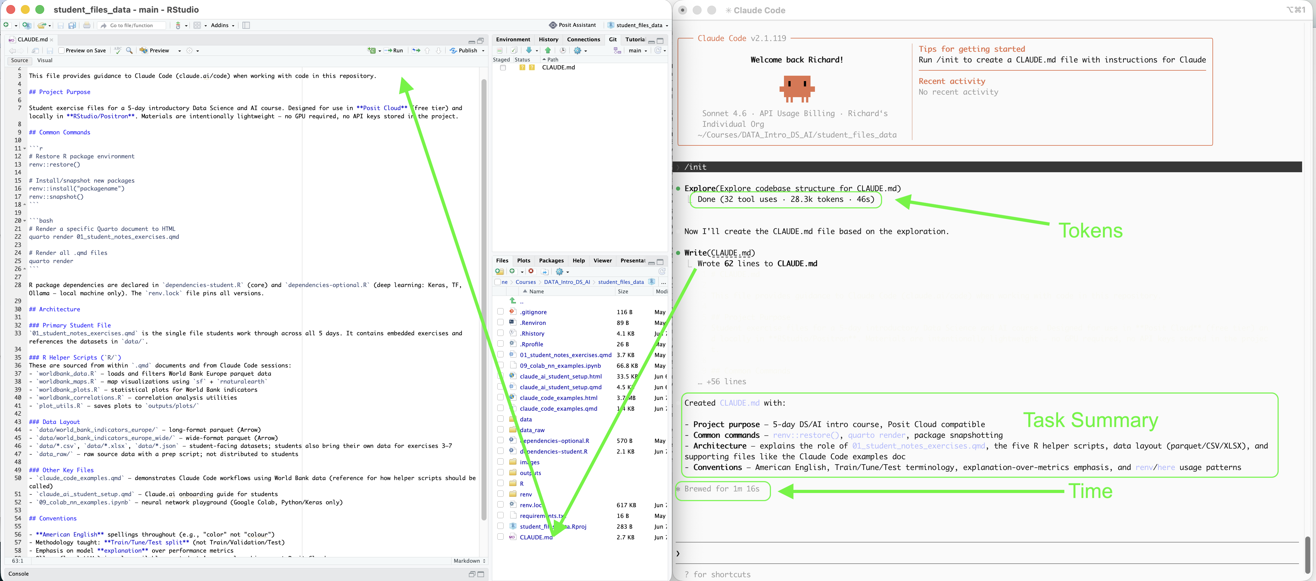Image resolution: width=1316 pixels, height=581 pixels.
Task: Switch to the Connections tab
Action: click(583, 39)
